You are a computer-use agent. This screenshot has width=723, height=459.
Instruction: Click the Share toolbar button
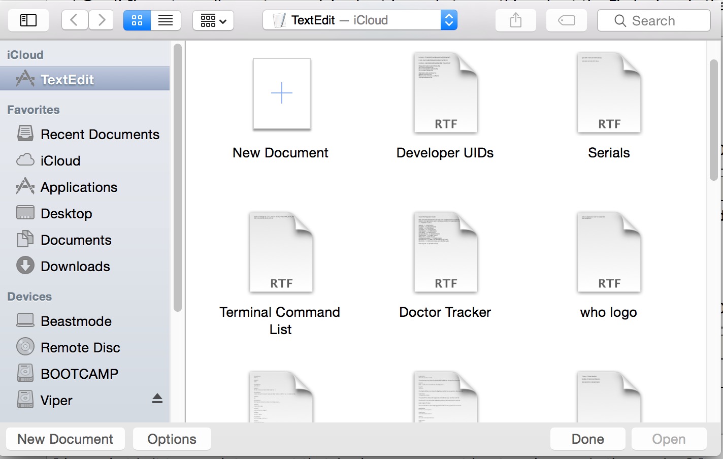[515, 20]
